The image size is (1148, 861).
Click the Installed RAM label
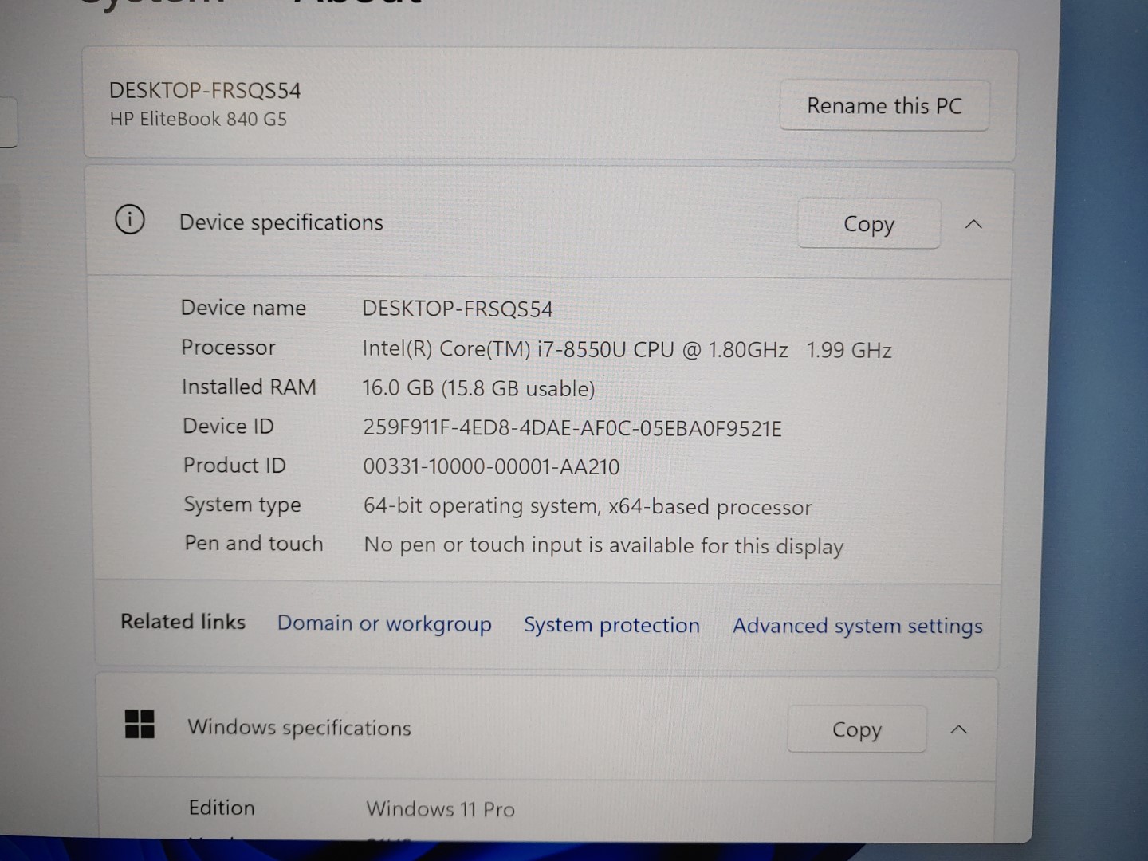point(249,387)
